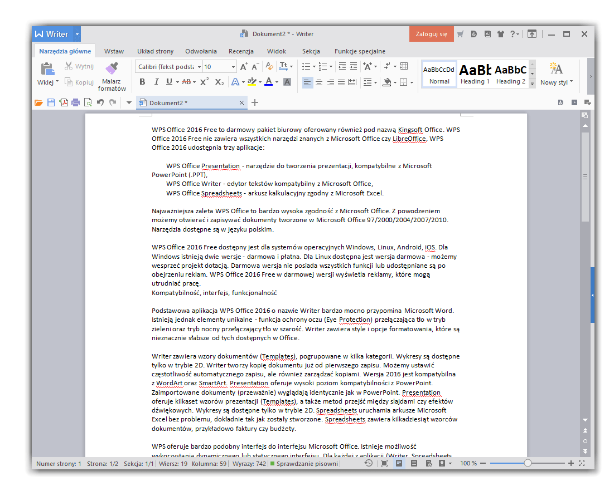Apply the Normal style
This screenshot has width=614, height=486.
(x=439, y=74)
